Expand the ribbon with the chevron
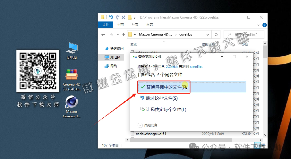 (x=259, y=25)
